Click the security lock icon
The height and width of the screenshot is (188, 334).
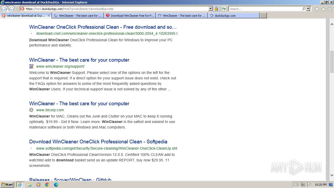(216, 9)
